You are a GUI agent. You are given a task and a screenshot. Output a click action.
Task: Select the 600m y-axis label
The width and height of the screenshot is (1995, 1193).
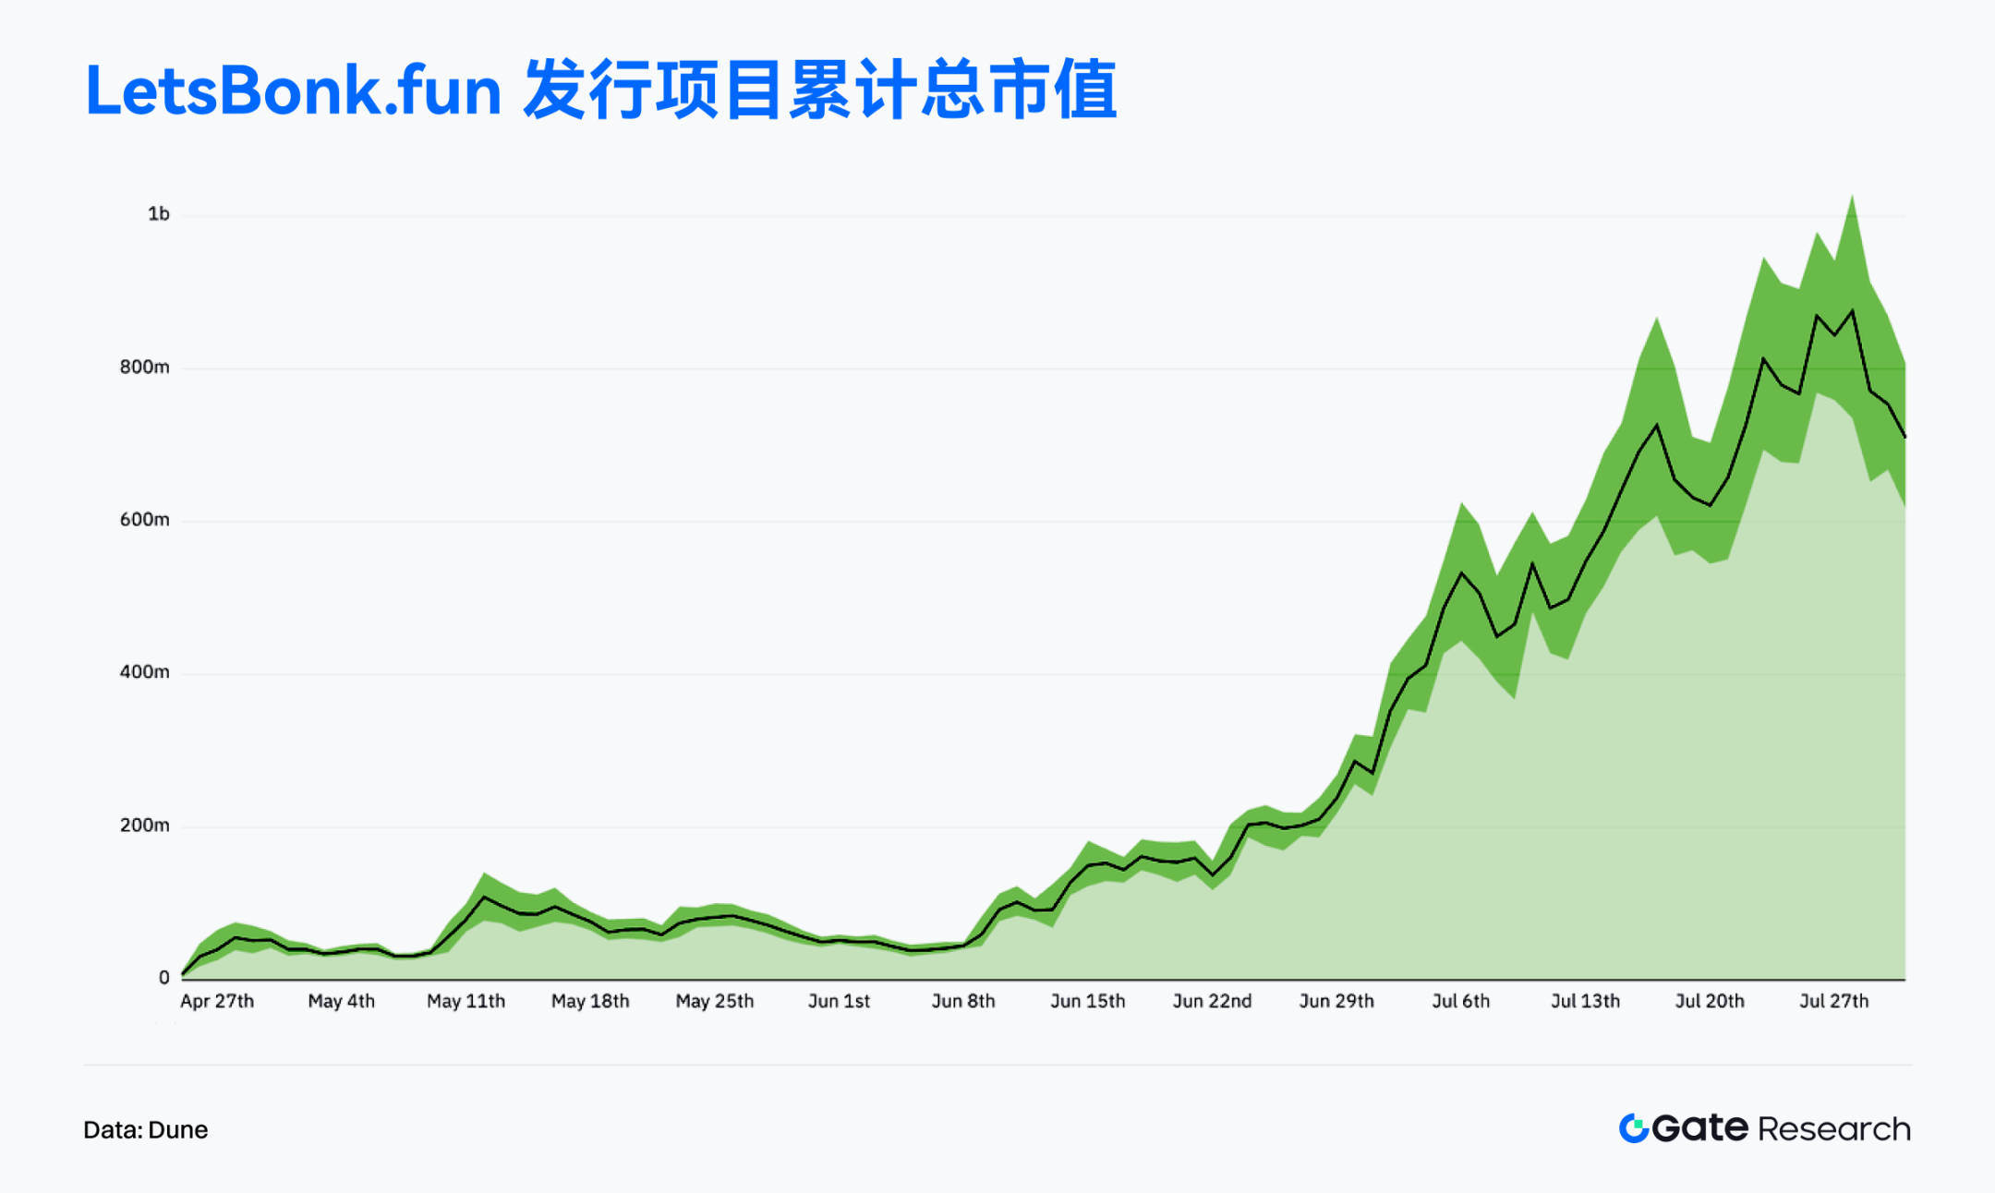145,520
